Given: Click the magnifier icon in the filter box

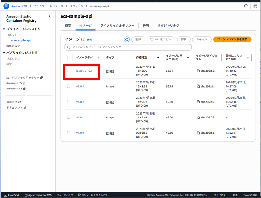Looking at the screenshot, I should click(69, 47).
